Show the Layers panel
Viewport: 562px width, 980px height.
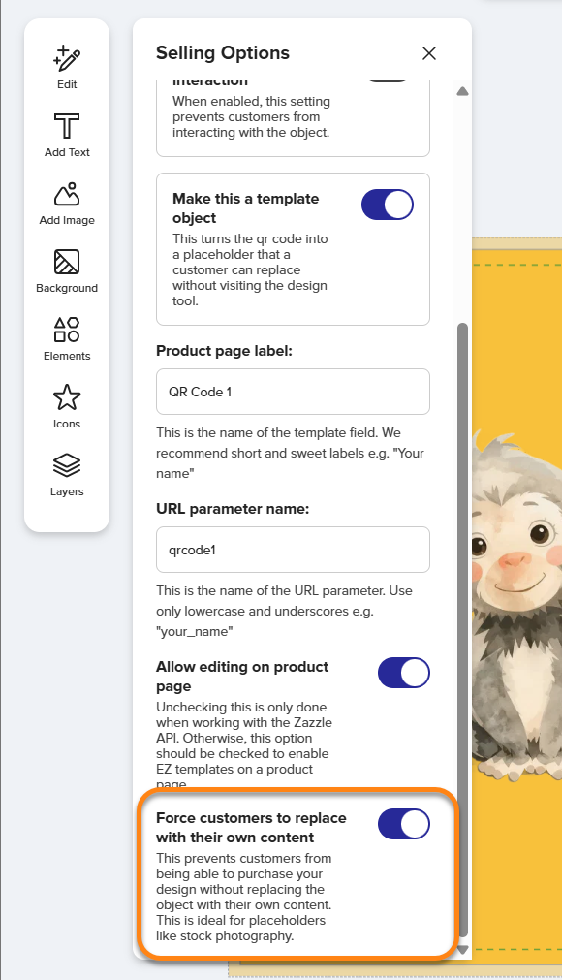67,475
